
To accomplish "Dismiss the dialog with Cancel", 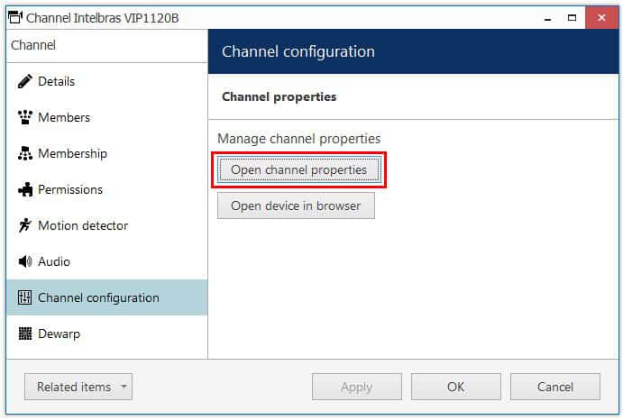I will coord(554,388).
